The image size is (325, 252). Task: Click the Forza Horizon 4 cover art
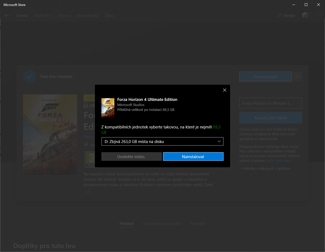50,135
